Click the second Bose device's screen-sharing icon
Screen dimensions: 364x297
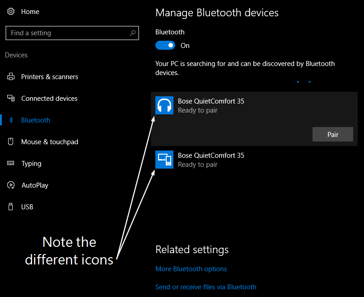[164, 159]
